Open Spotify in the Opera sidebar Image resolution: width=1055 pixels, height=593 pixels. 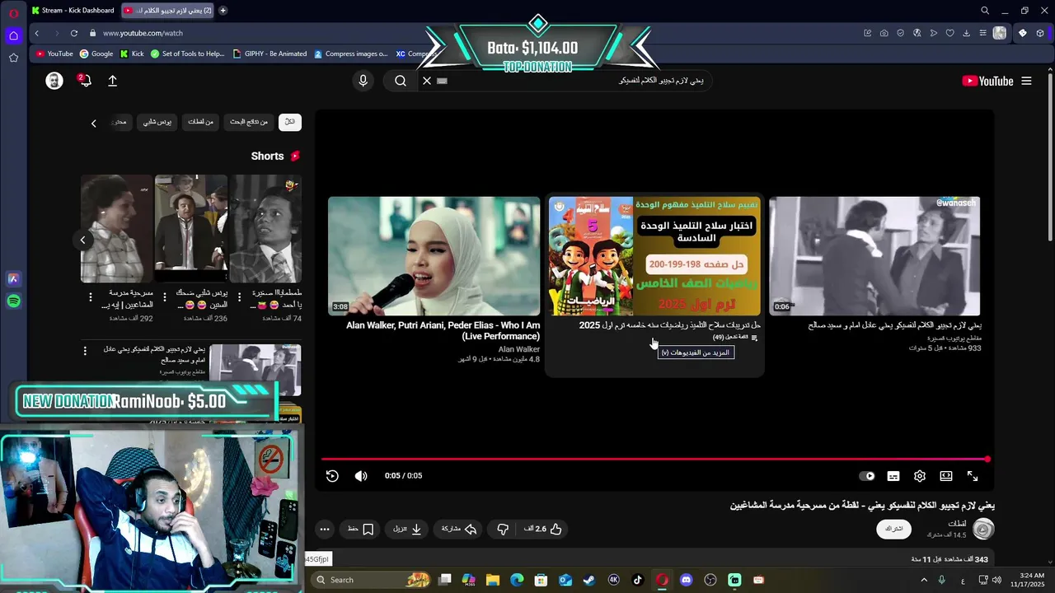(x=13, y=301)
